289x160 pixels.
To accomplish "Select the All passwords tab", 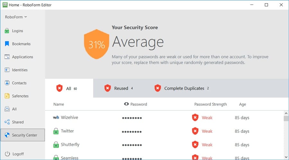I will coord(68,88).
